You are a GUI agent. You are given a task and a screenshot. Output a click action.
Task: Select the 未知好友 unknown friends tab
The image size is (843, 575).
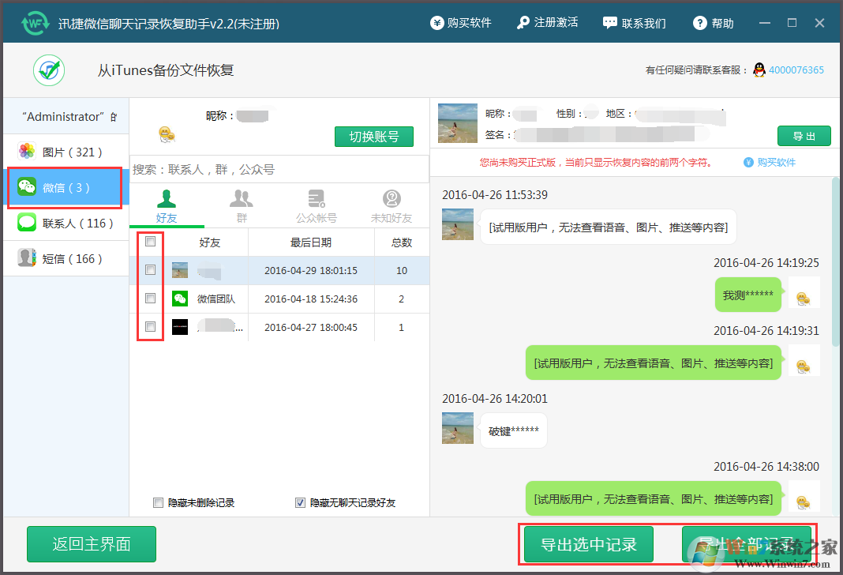(x=391, y=205)
